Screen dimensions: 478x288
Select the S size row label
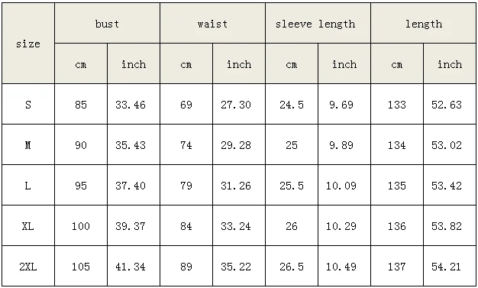coord(28,105)
